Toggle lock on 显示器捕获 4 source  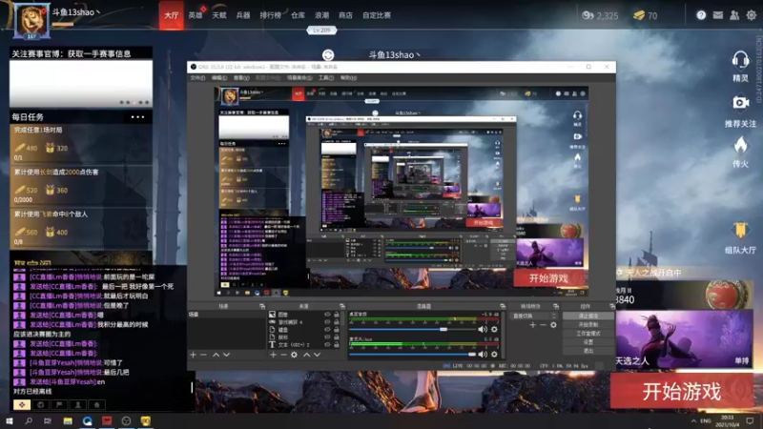point(337,322)
